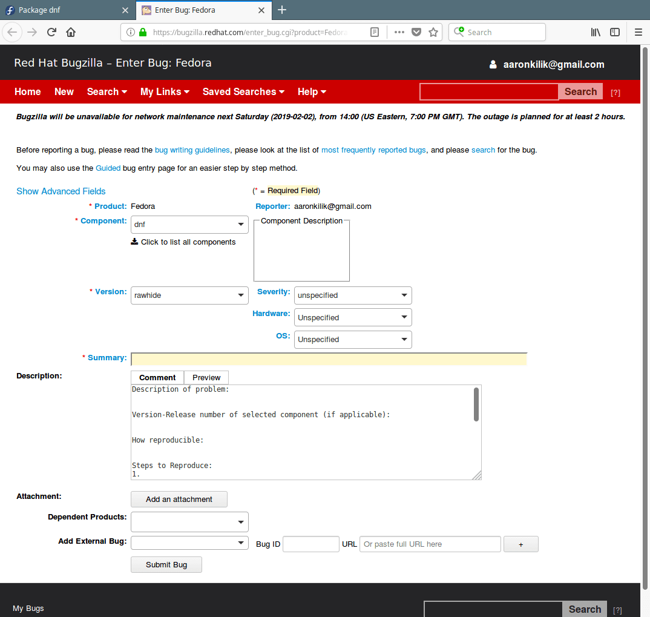Click the description textarea scrollbar

476,404
